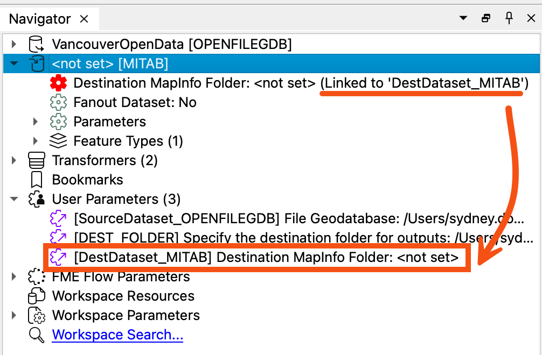The image size is (542, 355).
Task: Click the Transformers stack icon
Action: click(36, 160)
